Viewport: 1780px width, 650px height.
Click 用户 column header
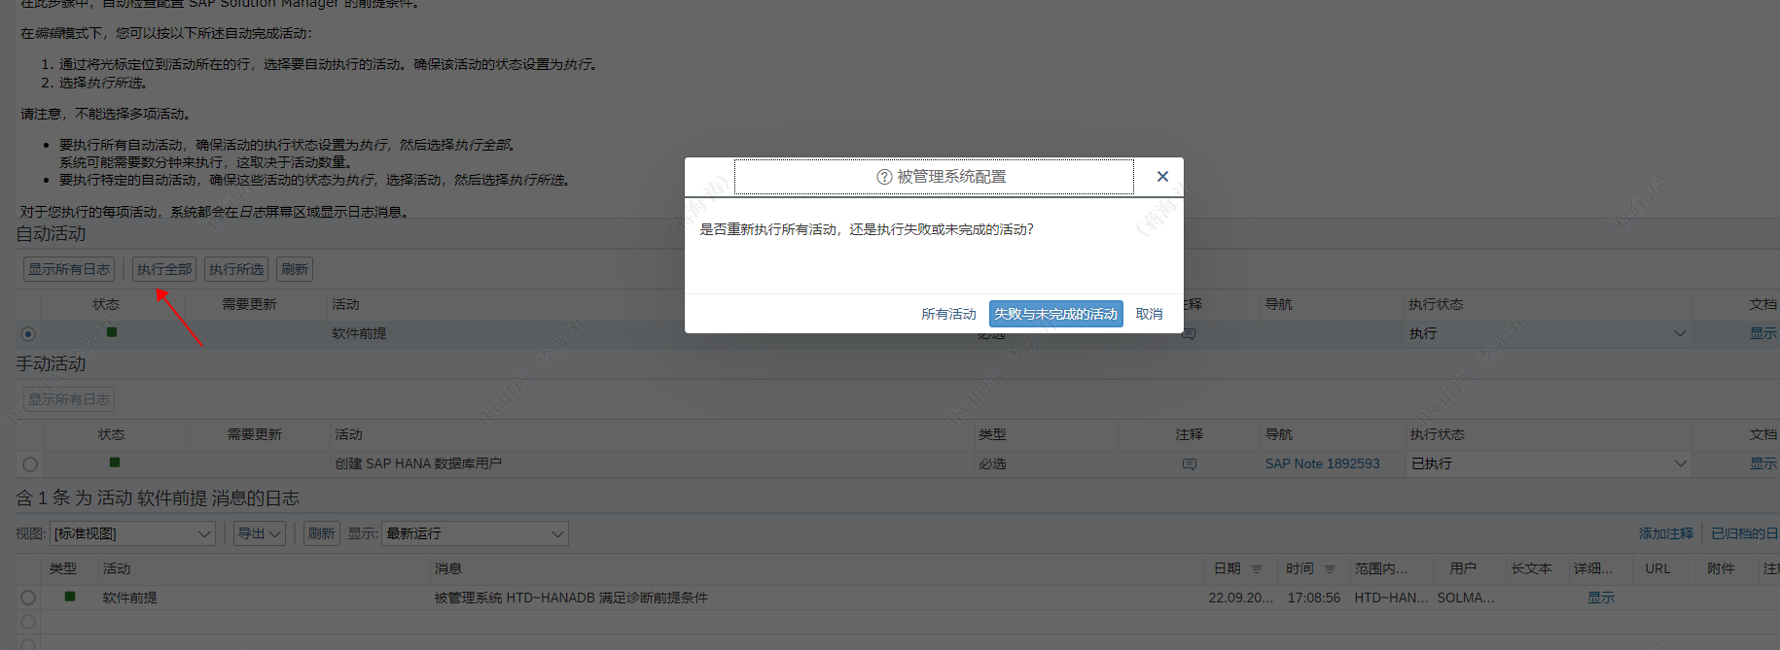[x=1462, y=568]
